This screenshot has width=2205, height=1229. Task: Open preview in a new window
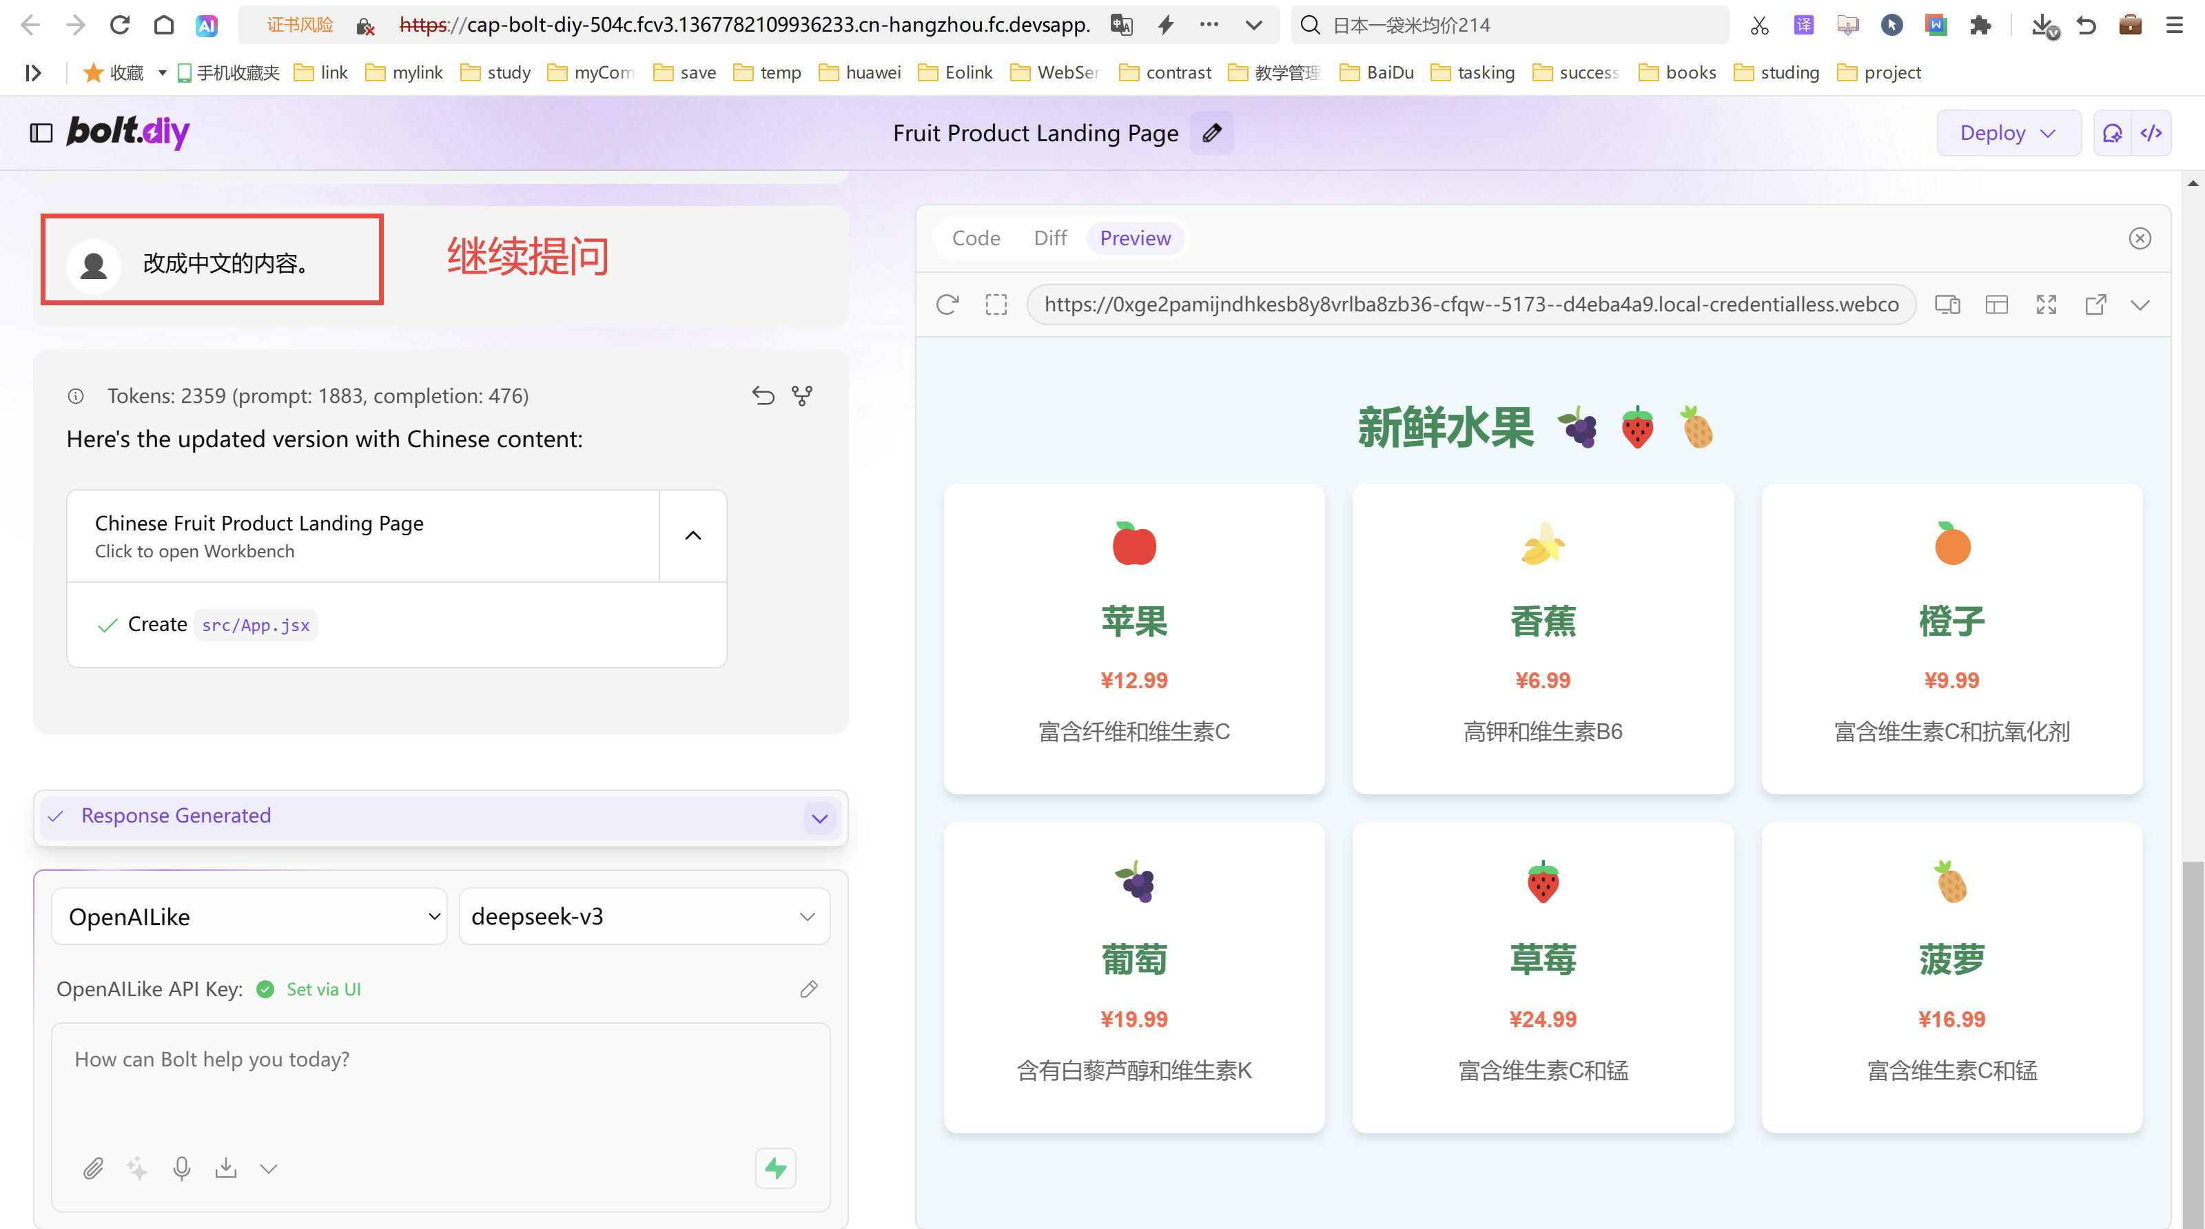click(2095, 304)
